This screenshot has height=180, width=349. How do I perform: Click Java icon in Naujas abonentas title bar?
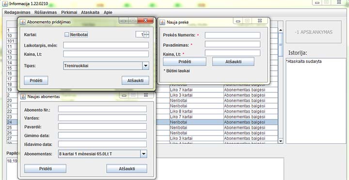click(x=23, y=96)
